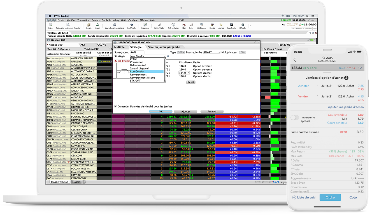The image size is (372, 215).
Task: Click wrench configure icon beside account number
Action: [x=309, y=20]
